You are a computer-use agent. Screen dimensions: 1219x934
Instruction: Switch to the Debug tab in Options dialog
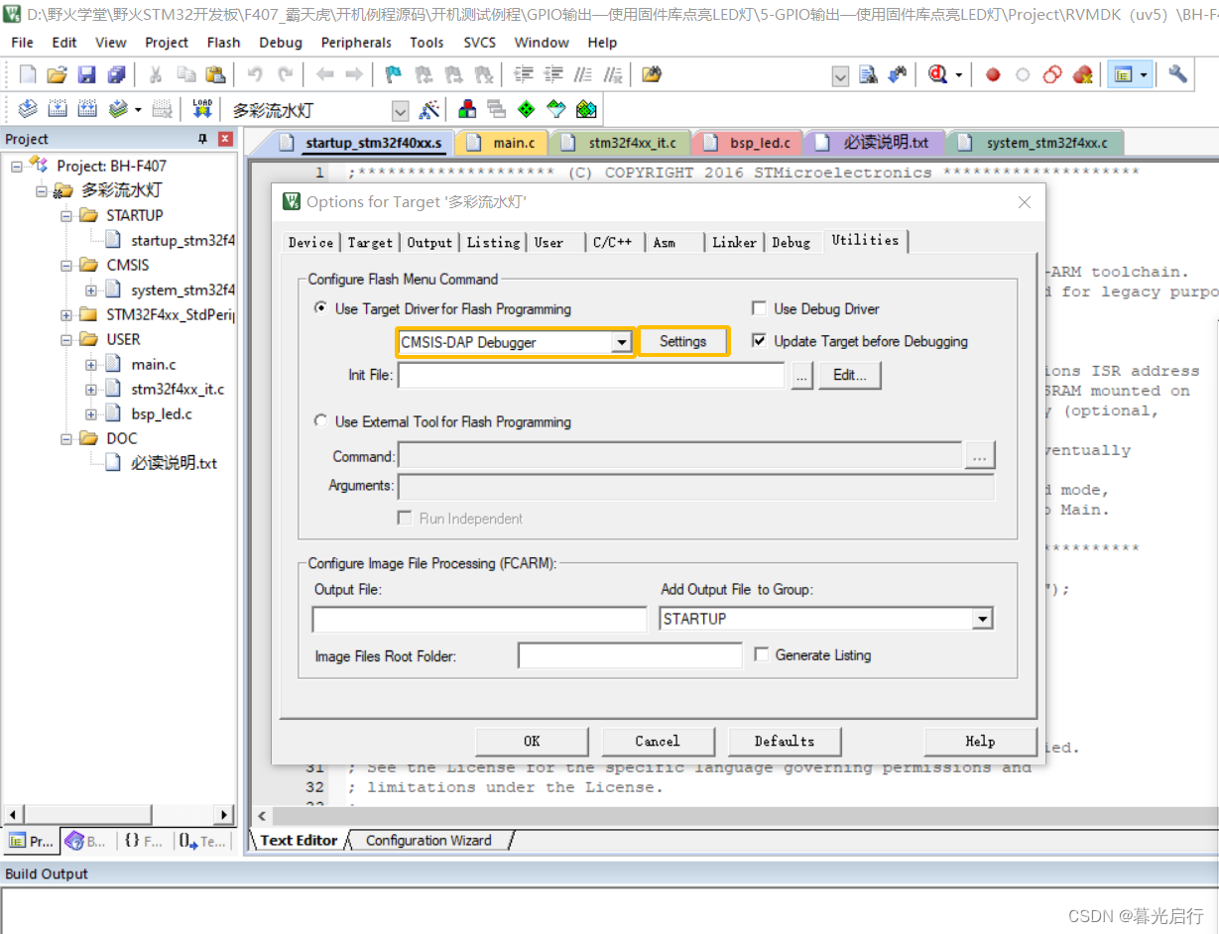click(791, 242)
